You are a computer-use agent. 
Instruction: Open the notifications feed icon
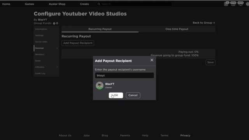point(226,4)
